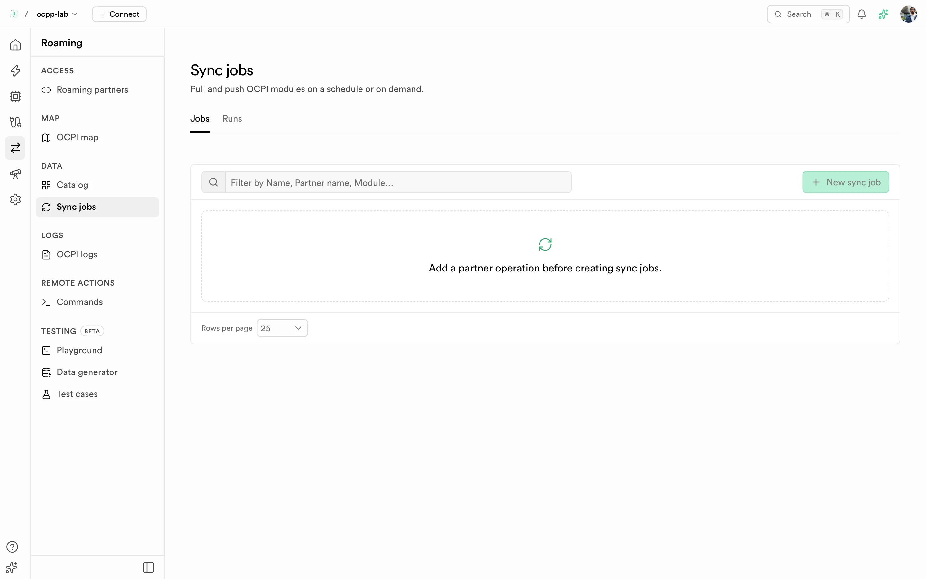Open the Home icon in left rail

(x=15, y=45)
